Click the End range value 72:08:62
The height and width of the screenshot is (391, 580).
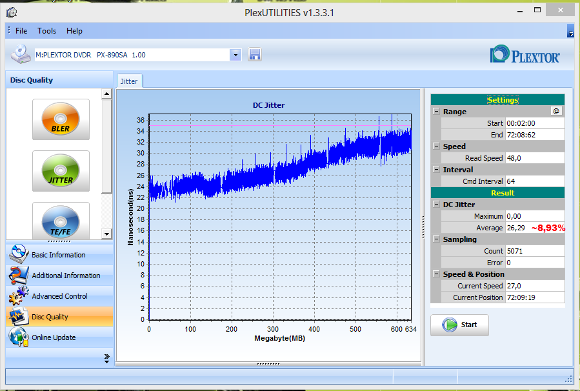[x=534, y=135]
